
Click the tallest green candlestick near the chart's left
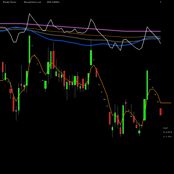coord(30,49)
